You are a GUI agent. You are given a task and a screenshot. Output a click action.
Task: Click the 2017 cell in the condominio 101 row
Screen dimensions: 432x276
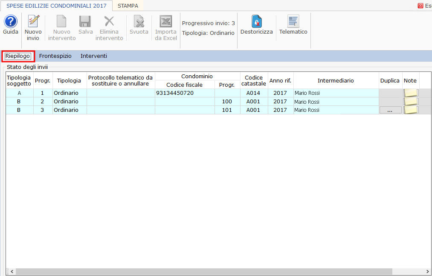pos(281,110)
